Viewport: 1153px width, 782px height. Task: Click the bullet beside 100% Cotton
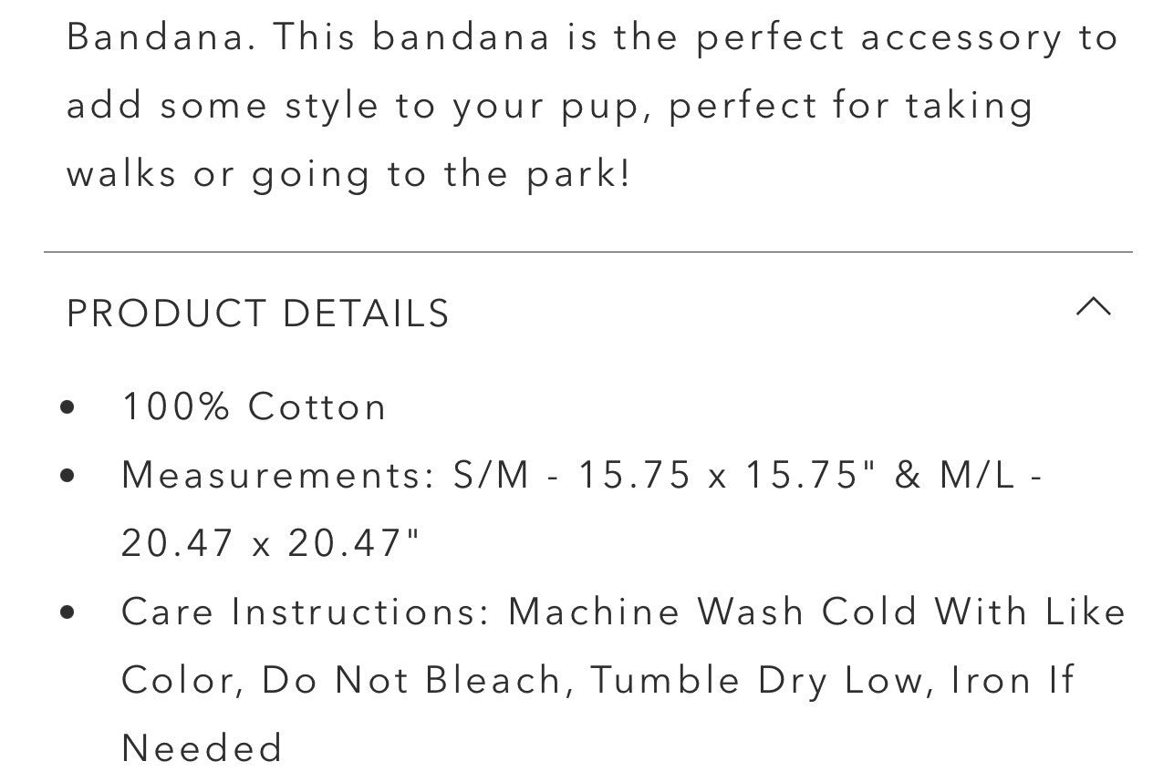click(67, 407)
